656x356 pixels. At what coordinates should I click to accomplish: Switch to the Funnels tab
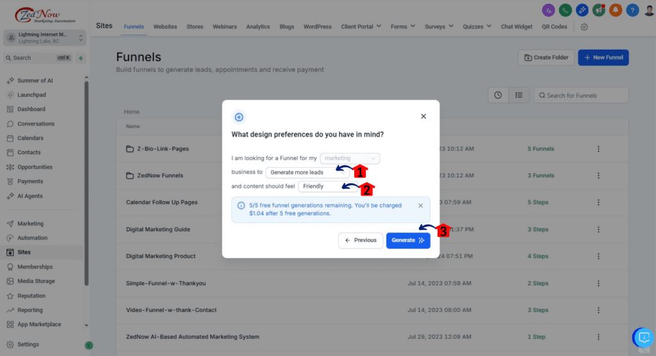(133, 26)
